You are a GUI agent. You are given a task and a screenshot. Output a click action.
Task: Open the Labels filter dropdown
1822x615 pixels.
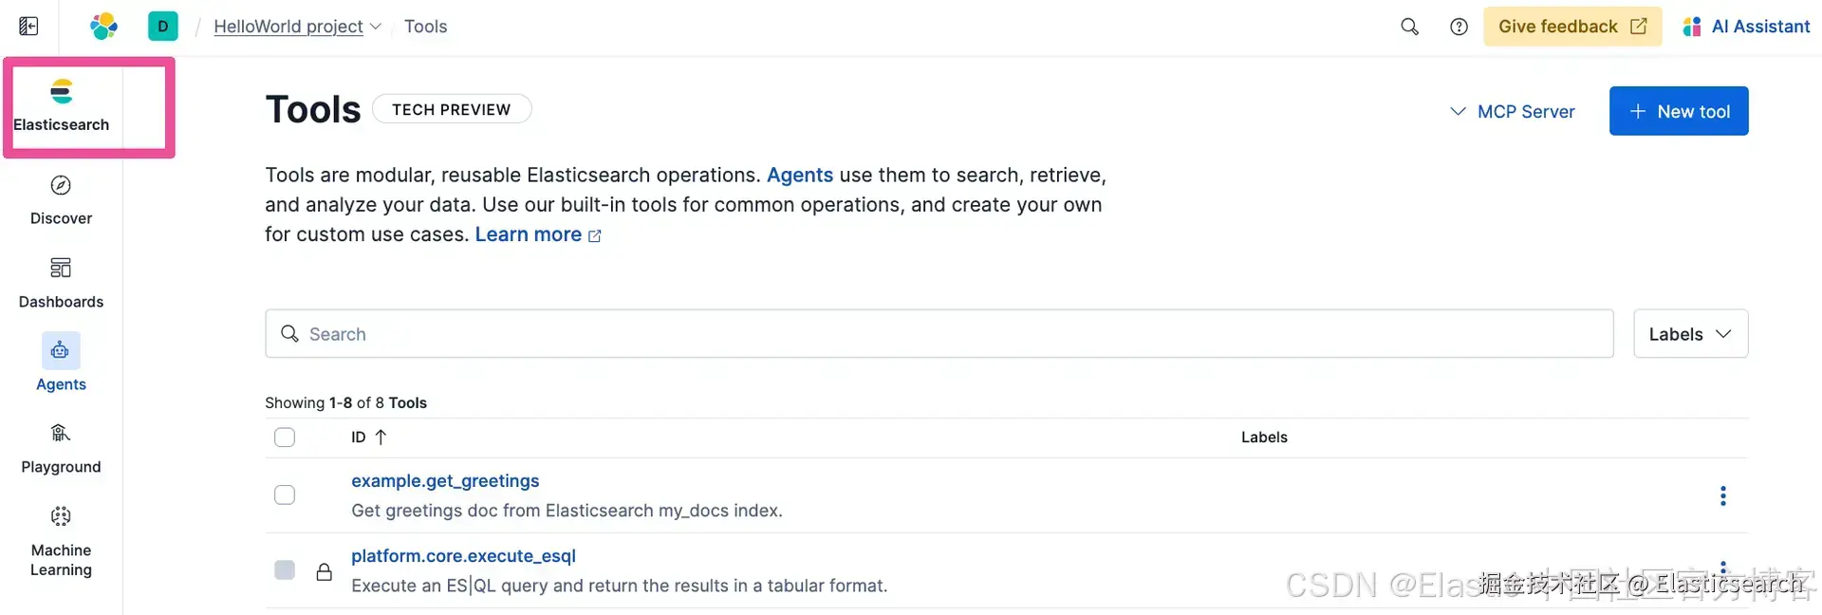tap(1690, 334)
